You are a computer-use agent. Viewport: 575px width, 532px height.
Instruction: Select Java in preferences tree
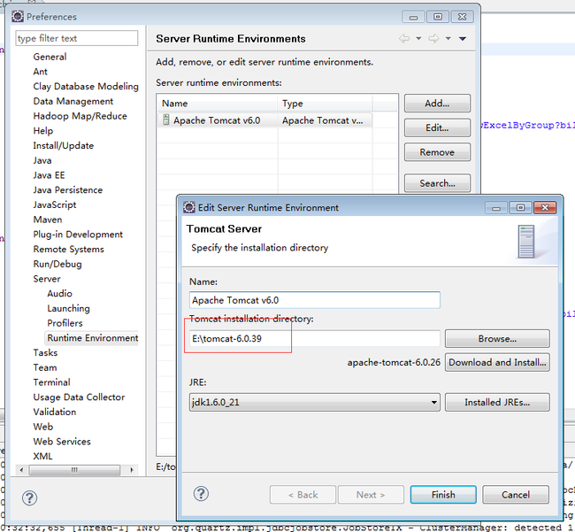coord(42,160)
